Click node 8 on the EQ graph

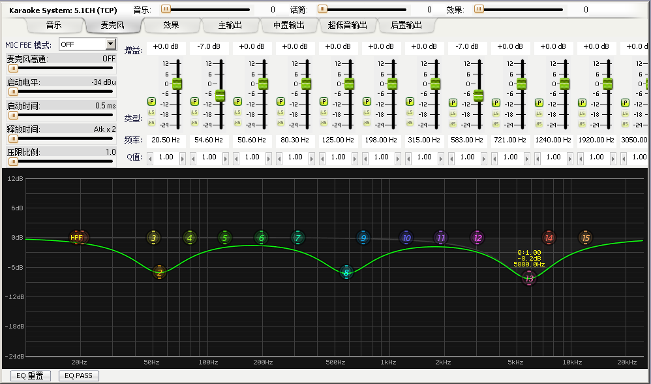(346, 273)
